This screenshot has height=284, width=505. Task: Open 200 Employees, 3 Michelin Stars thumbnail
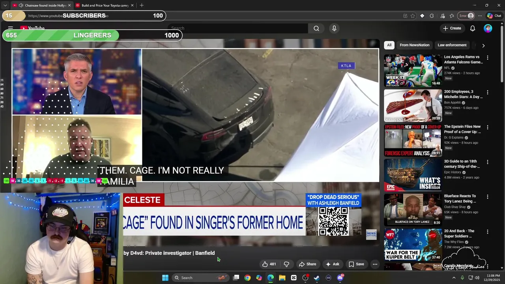point(413,106)
